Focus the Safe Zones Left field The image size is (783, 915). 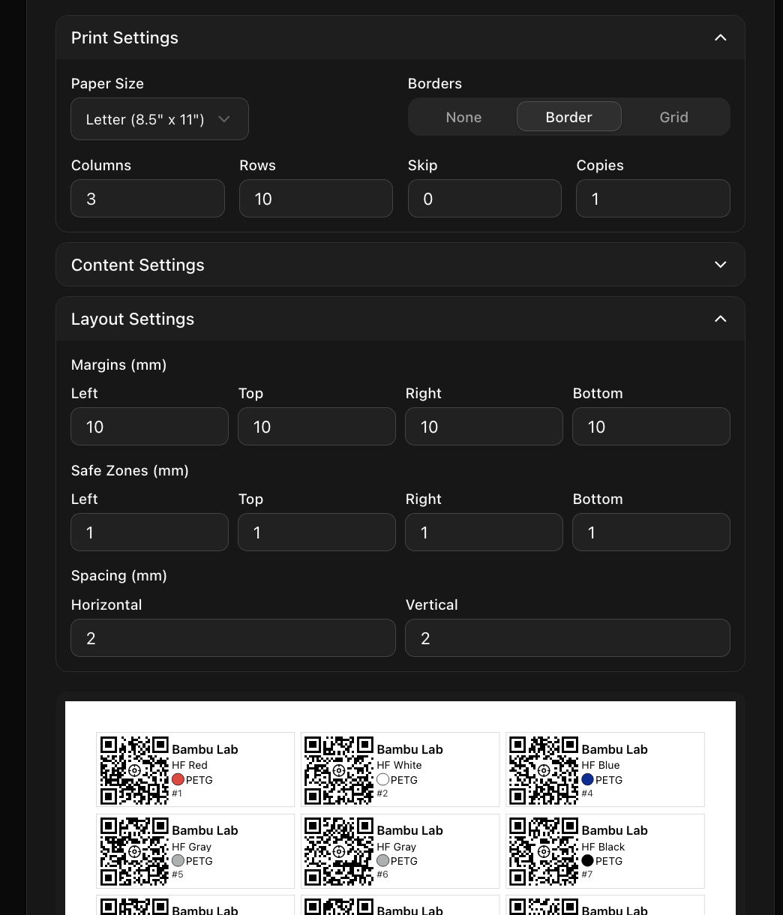149,532
